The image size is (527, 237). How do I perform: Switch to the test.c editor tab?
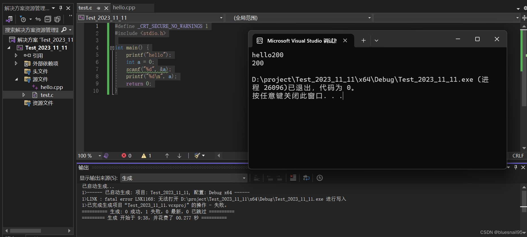pyautogui.click(x=85, y=8)
